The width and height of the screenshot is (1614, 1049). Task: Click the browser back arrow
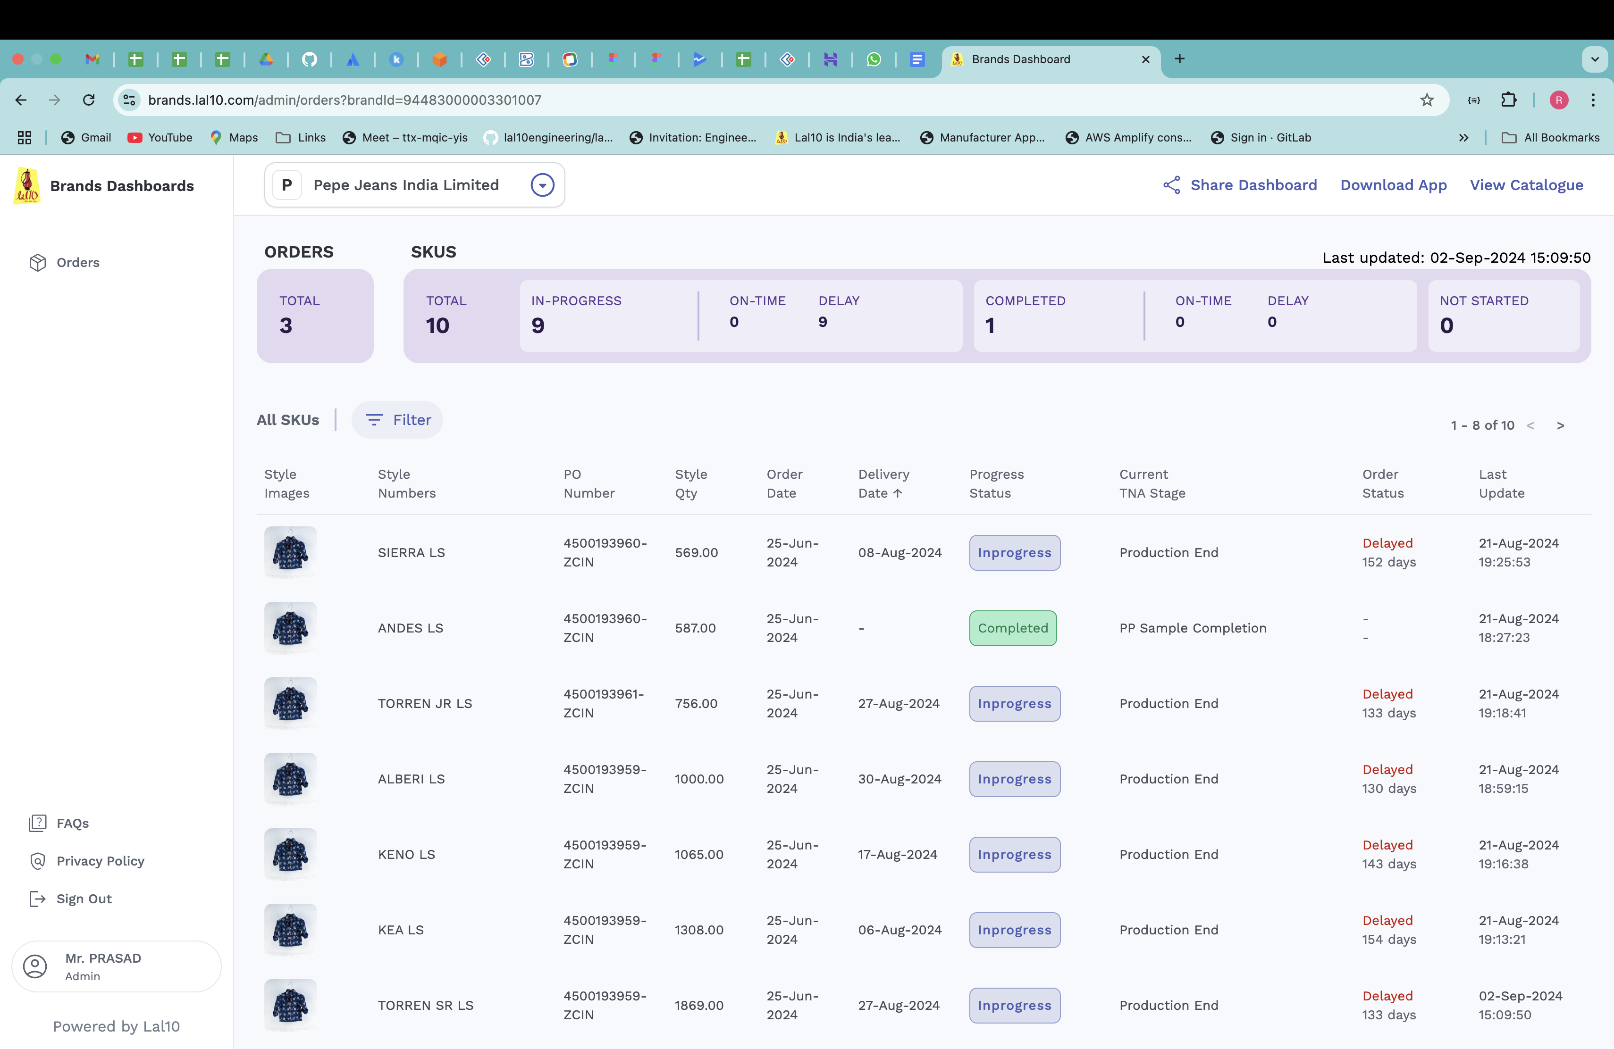[x=21, y=100]
